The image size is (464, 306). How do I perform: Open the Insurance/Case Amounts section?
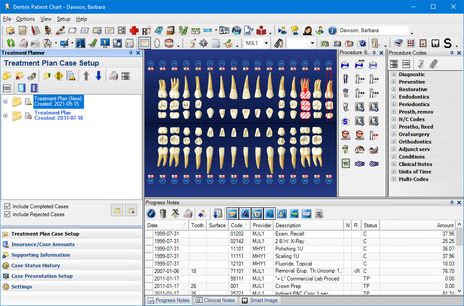(43, 244)
